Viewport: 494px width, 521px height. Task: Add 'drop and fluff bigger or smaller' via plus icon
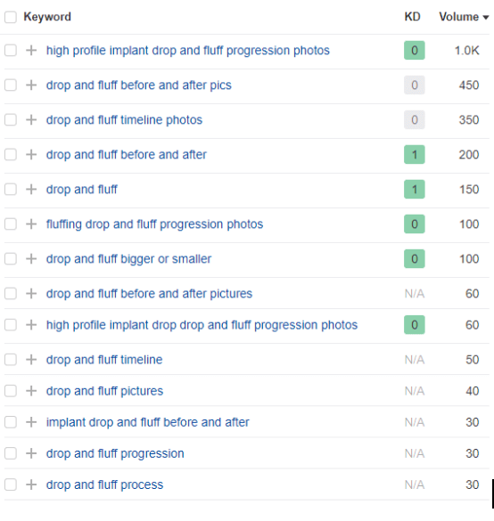[31, 258]
